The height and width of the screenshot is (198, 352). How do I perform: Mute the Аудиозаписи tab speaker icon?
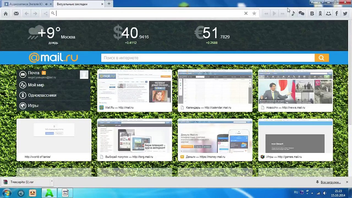click(x=46, y=4)
